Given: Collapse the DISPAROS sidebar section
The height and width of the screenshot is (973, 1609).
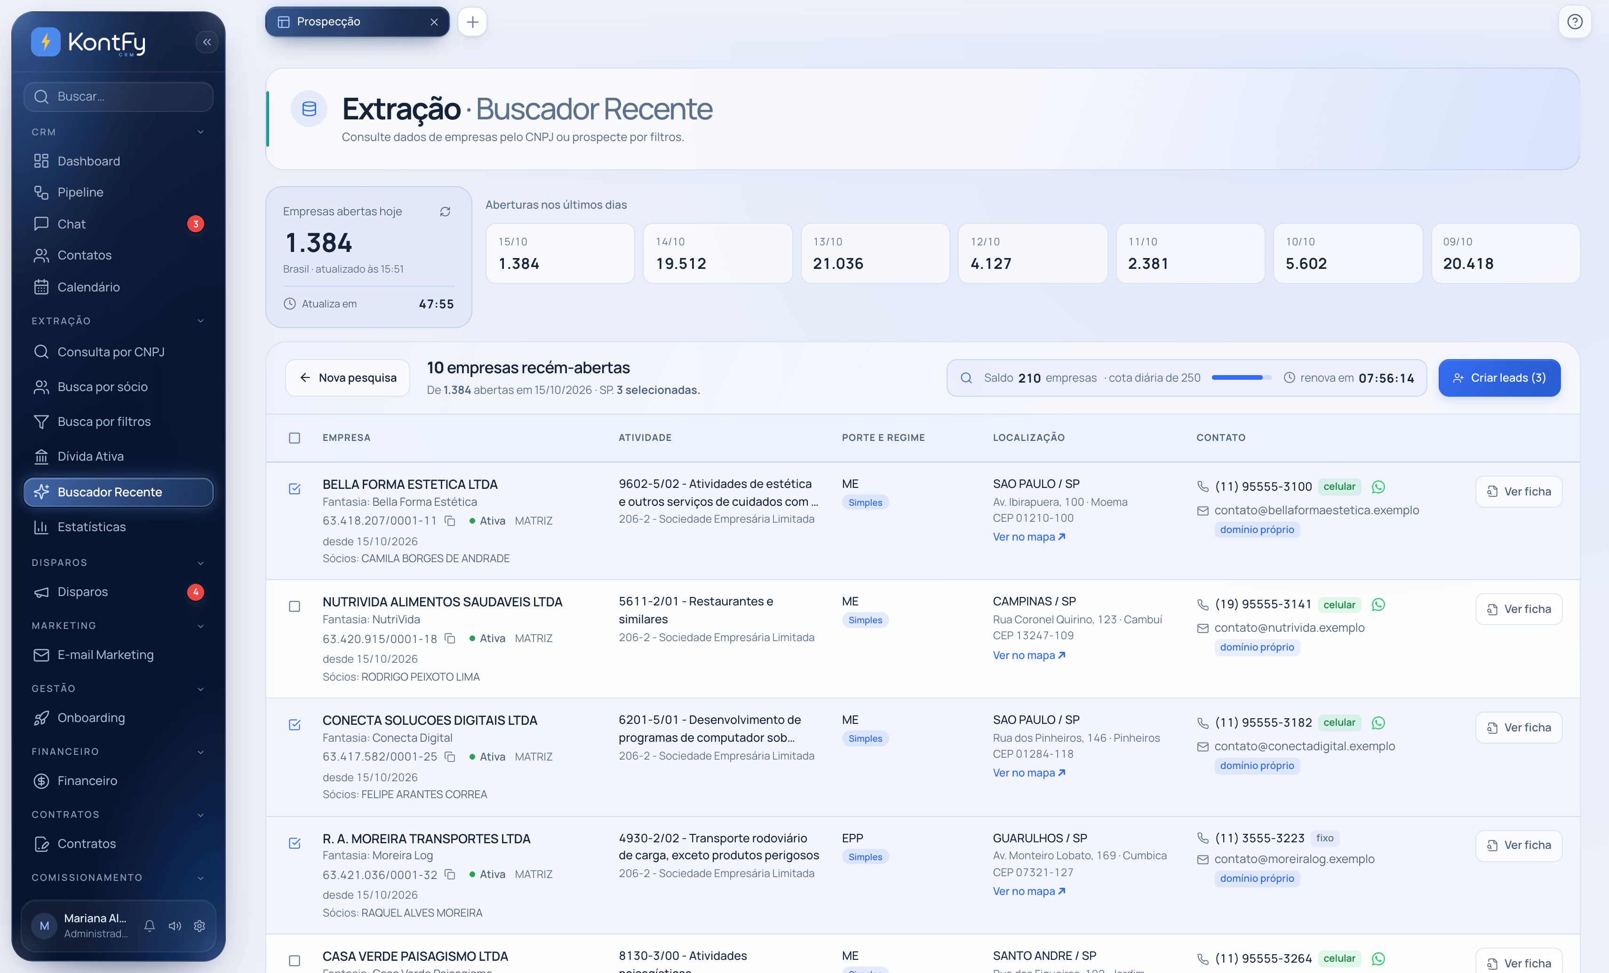Looking at the screenshot, I should tap(200, 563).
